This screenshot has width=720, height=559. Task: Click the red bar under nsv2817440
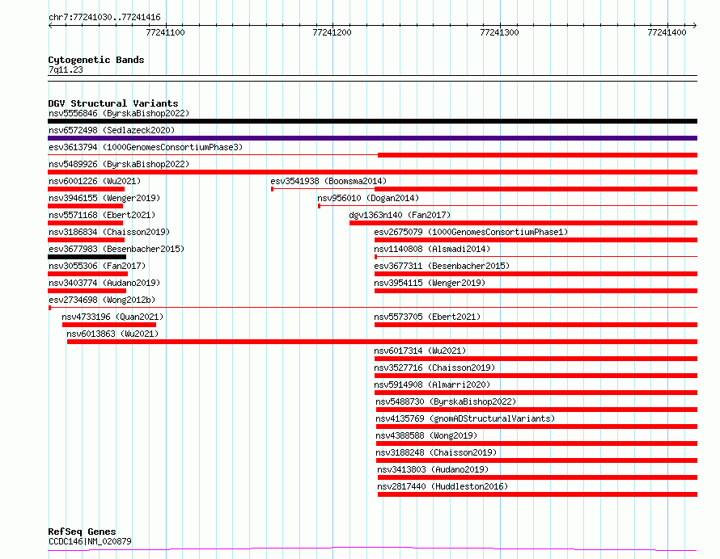click(538, 494)
